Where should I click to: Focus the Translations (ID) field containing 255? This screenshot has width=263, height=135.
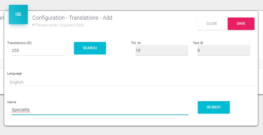[38, 51]
